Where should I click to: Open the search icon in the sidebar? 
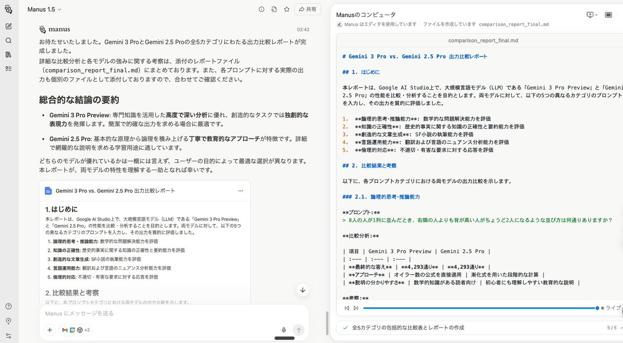pos(8,40)
